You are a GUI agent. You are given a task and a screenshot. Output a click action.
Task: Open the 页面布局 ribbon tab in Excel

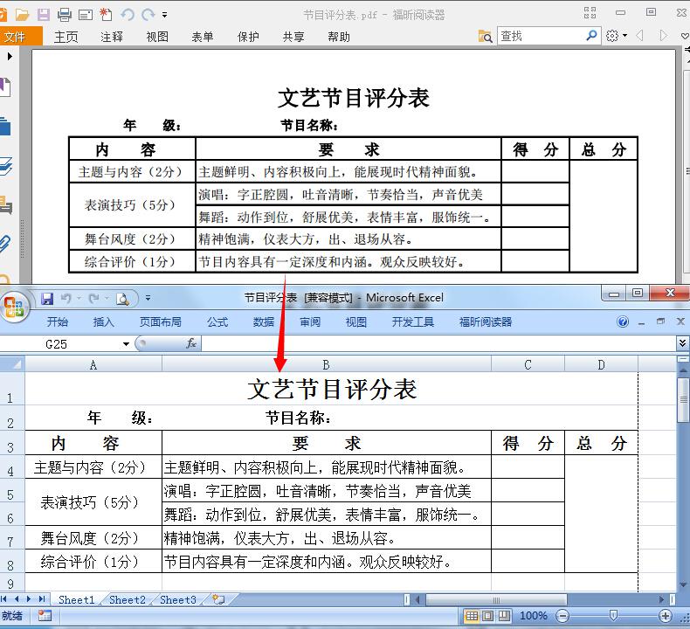[161, 321]
